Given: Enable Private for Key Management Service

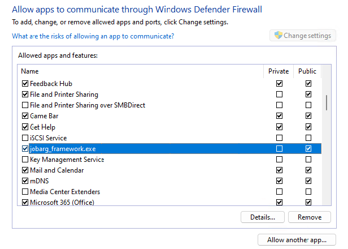Looking at the screenshot, I should pyautogui.click(x=279, y=160).
